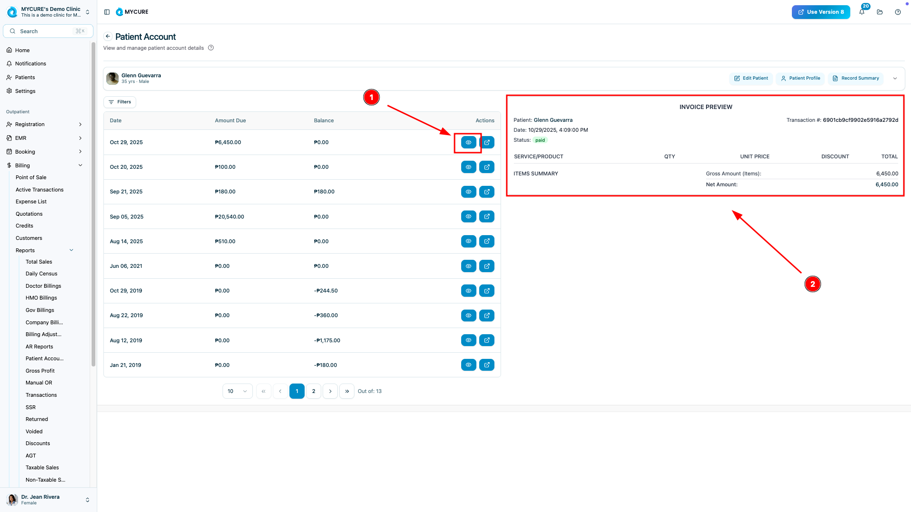Click the back arrow beside Patient Account
911x512 pixels.
(x=108, y=37)
